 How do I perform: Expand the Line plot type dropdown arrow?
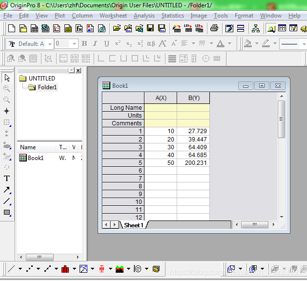(20, 269)
